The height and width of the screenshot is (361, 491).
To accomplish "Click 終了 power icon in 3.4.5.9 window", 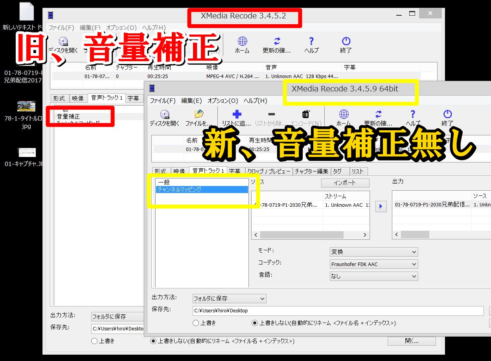I will (x=447, y=114).
